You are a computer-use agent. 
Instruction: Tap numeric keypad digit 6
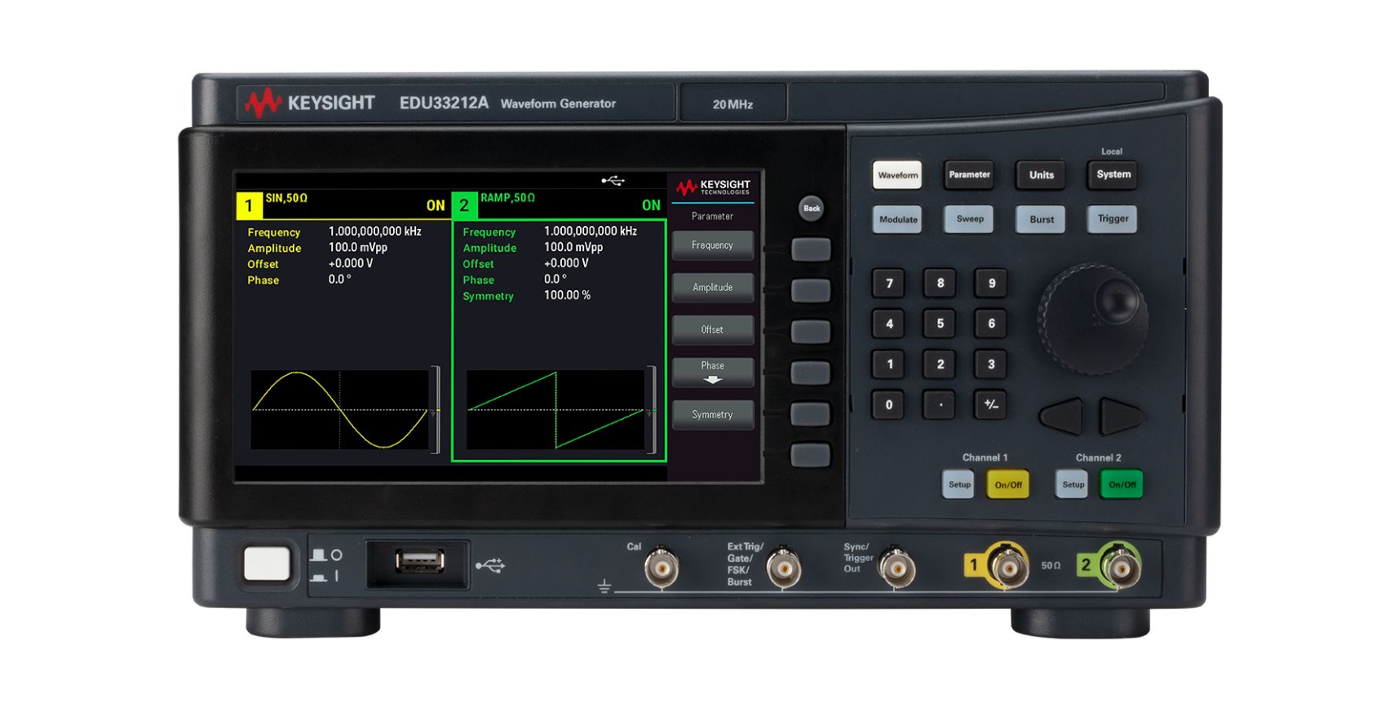click(x=991, y=324)
